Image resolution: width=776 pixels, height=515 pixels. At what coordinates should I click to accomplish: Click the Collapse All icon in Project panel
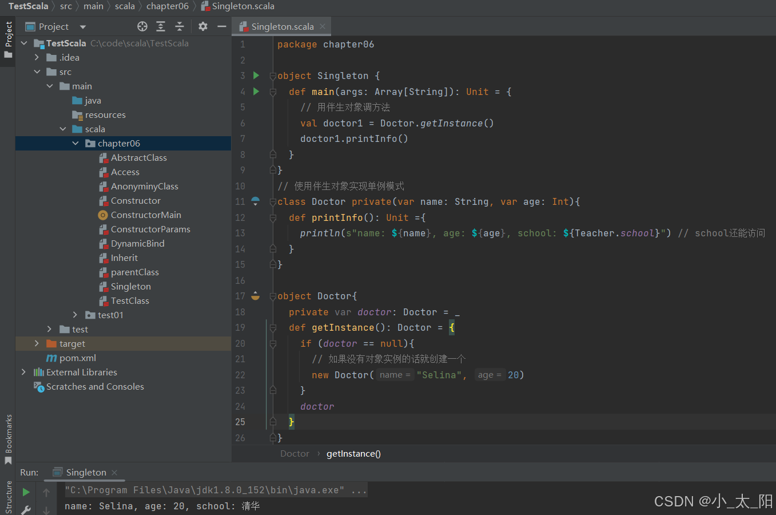click(180, 26)
